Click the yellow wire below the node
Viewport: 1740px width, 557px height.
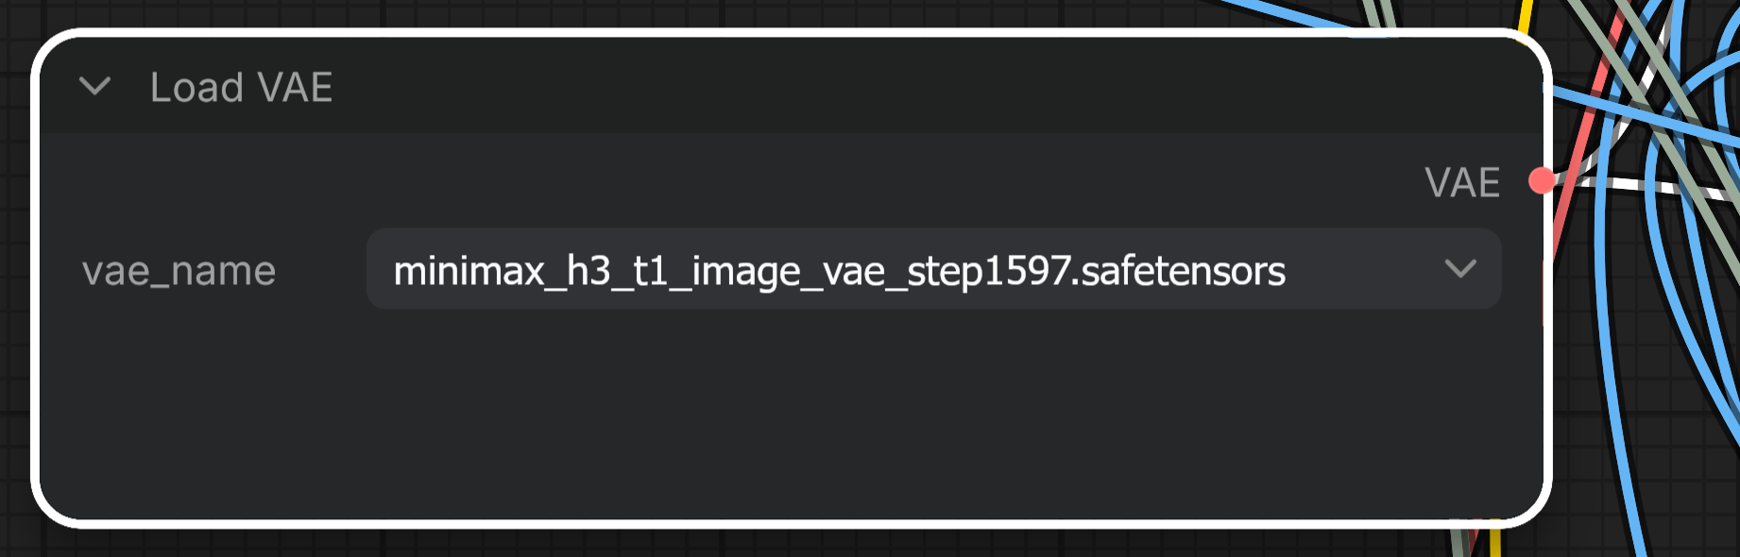coord(1494,542)
